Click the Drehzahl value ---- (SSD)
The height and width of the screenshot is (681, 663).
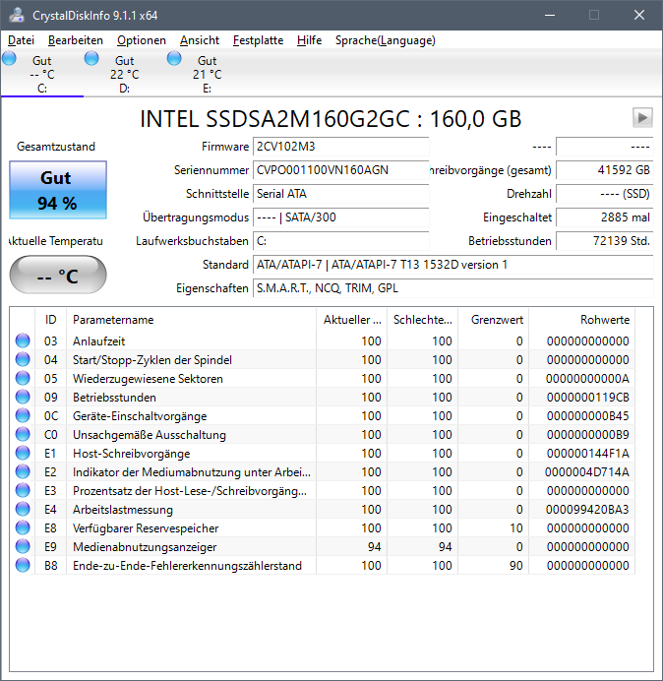tap(604, 194)
